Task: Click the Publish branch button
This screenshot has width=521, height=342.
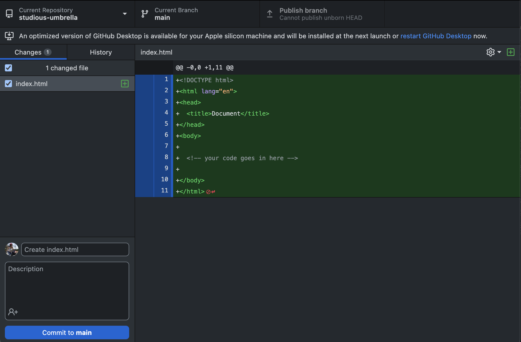Action: click(x=322, y=14)
